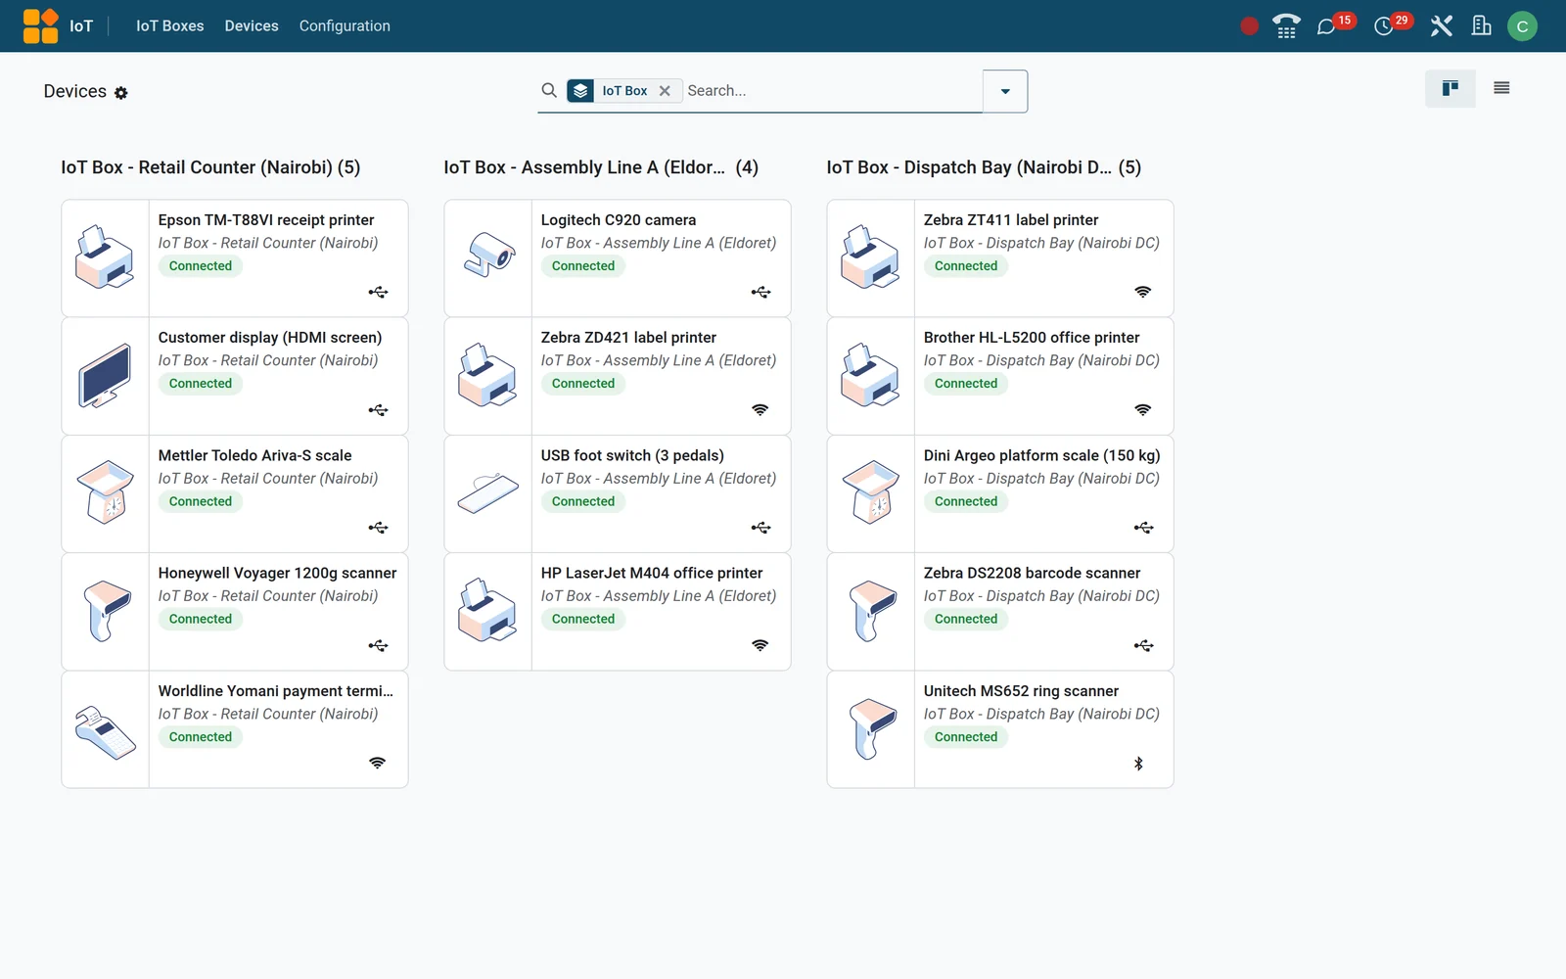Viewport: 1566px width, 979px height.
Task: Click Bluetooth icon on Unitech MS652 card
Action: point(1138,764)
